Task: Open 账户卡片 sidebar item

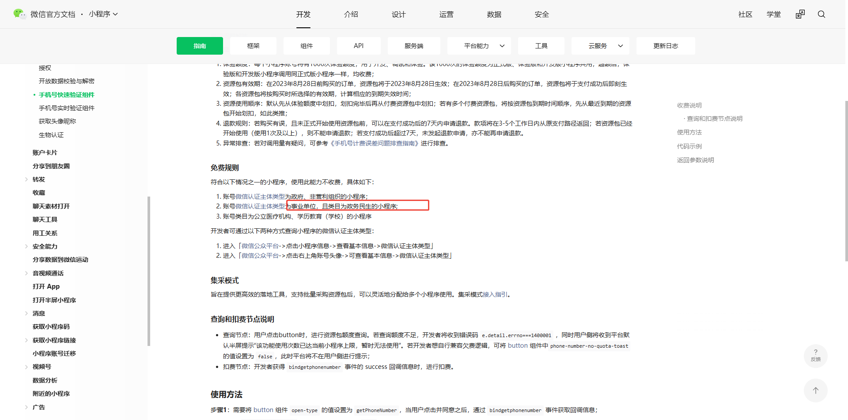Action: pyautogui.click(x=45, y=152)
